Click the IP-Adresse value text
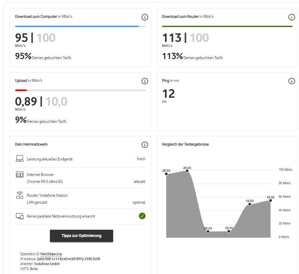This screenshot has height=274, width=299. pos(68,259)
